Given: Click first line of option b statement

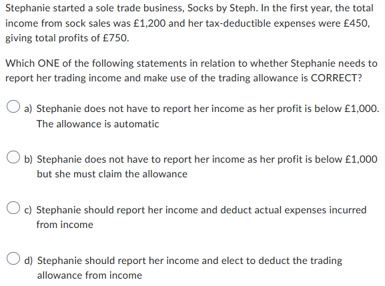Looking at the screenshot, I should coord(207,159).
